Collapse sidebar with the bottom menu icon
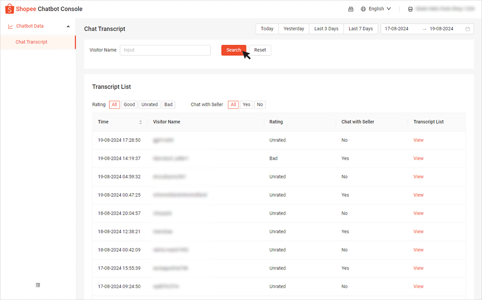 [x=38, y=285]
